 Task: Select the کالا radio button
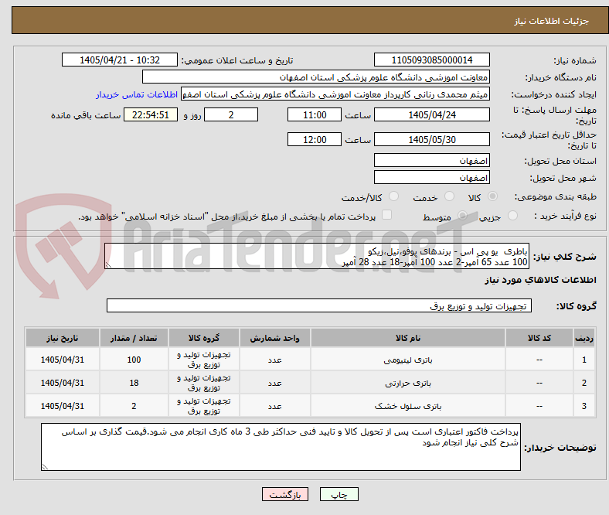[492, 196]
